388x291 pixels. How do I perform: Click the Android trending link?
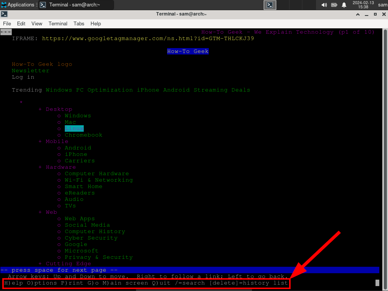(x=177, y=90)
